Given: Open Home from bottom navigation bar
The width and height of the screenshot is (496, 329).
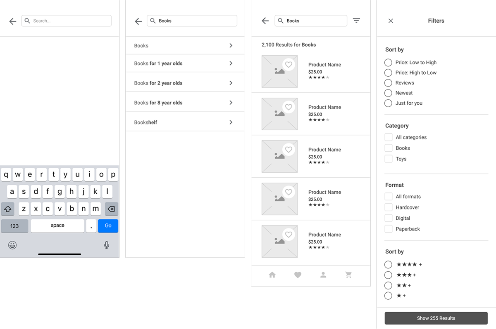Looking at the screenshot, I should pos(272,275).
